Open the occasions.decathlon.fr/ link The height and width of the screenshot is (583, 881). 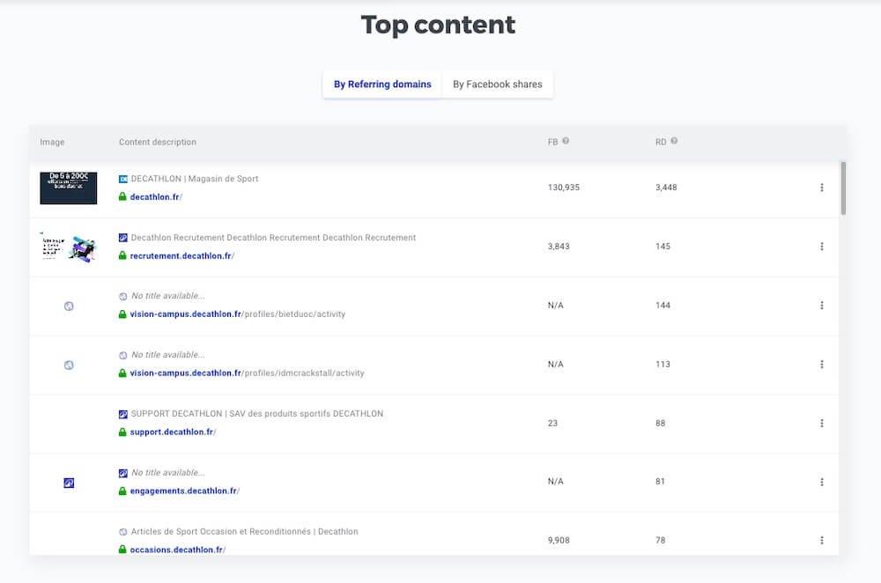178,550
